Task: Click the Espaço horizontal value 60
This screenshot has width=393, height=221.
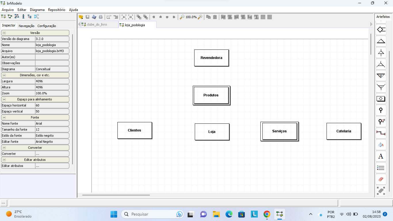Action: click(x=52, y=105)
